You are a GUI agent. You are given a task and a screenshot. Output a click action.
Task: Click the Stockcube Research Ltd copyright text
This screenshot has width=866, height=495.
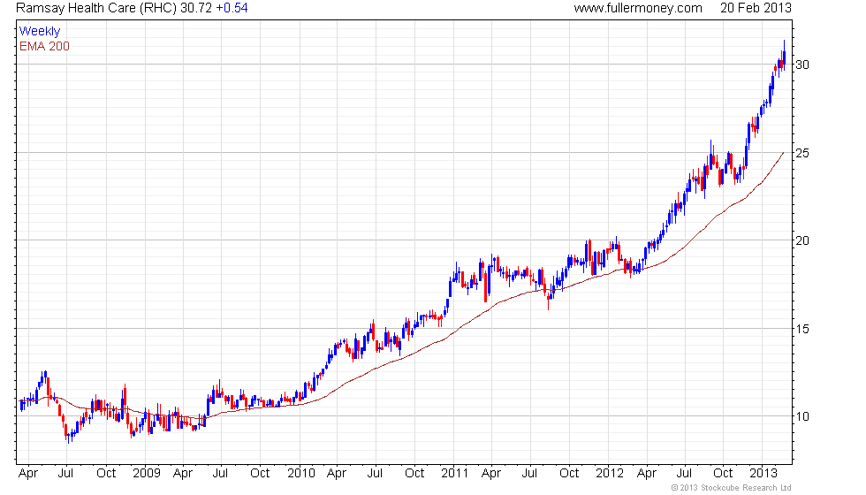[x=732, y=488]
